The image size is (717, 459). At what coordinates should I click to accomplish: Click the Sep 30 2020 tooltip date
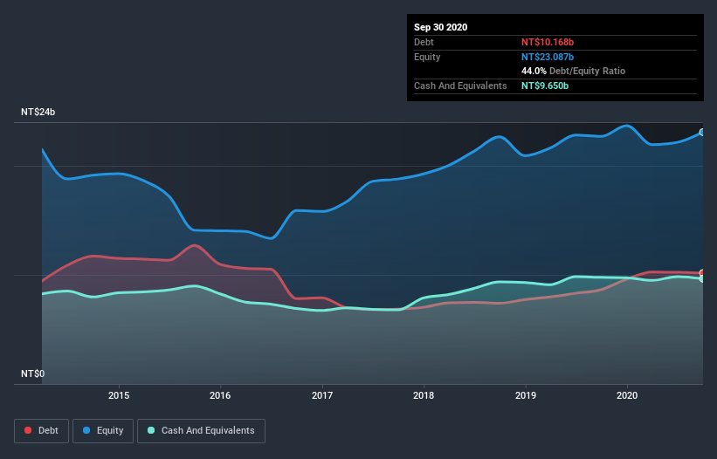pyautogui.click(x=440, y=27)
